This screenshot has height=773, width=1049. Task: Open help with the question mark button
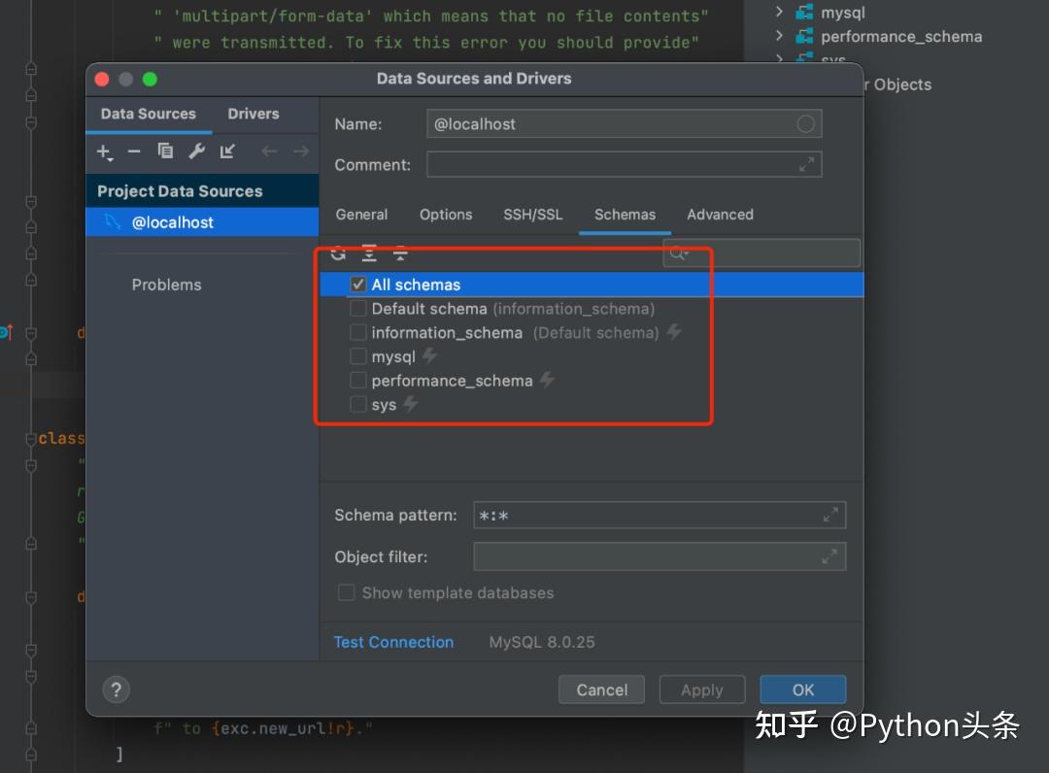coord(117,689)
